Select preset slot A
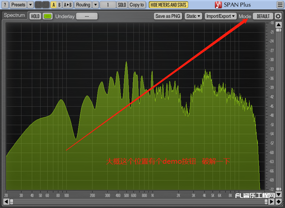Viewport: 285px width, 208px height. tap(54, 5)
